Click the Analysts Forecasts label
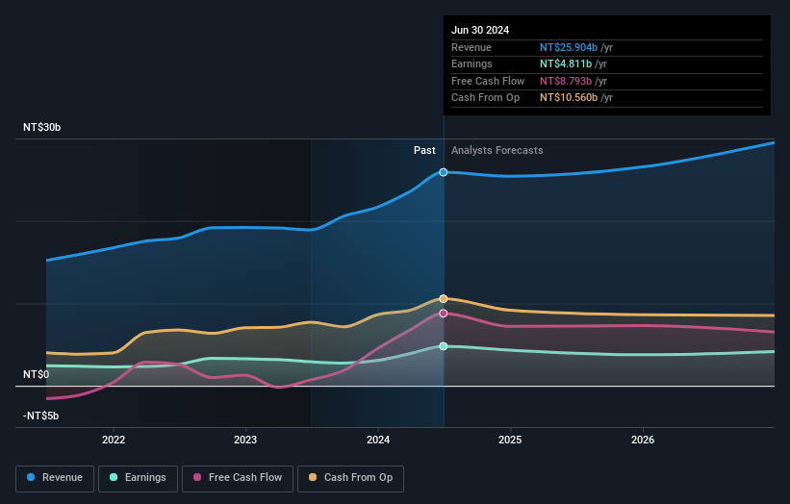 [x=497, y=150]
